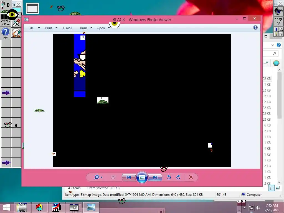Click the lower purple arrow button
Screen dimensions: 284x213
tap(6, 163)
